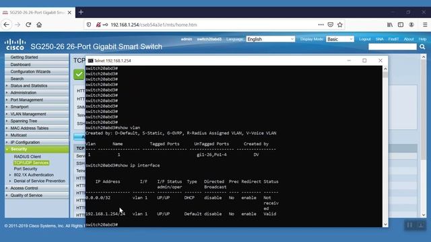The width and height of the screenshot is (431, 242).
Task: Click the switch20abd3# prompt on last terminal line
Action: (102, 225)
